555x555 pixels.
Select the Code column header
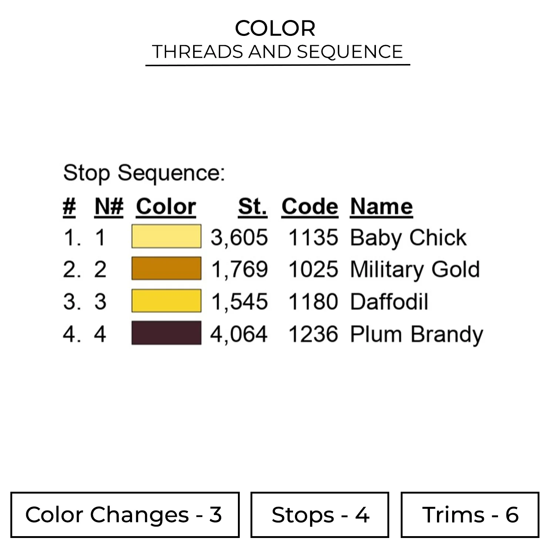(x=310, y=206)
